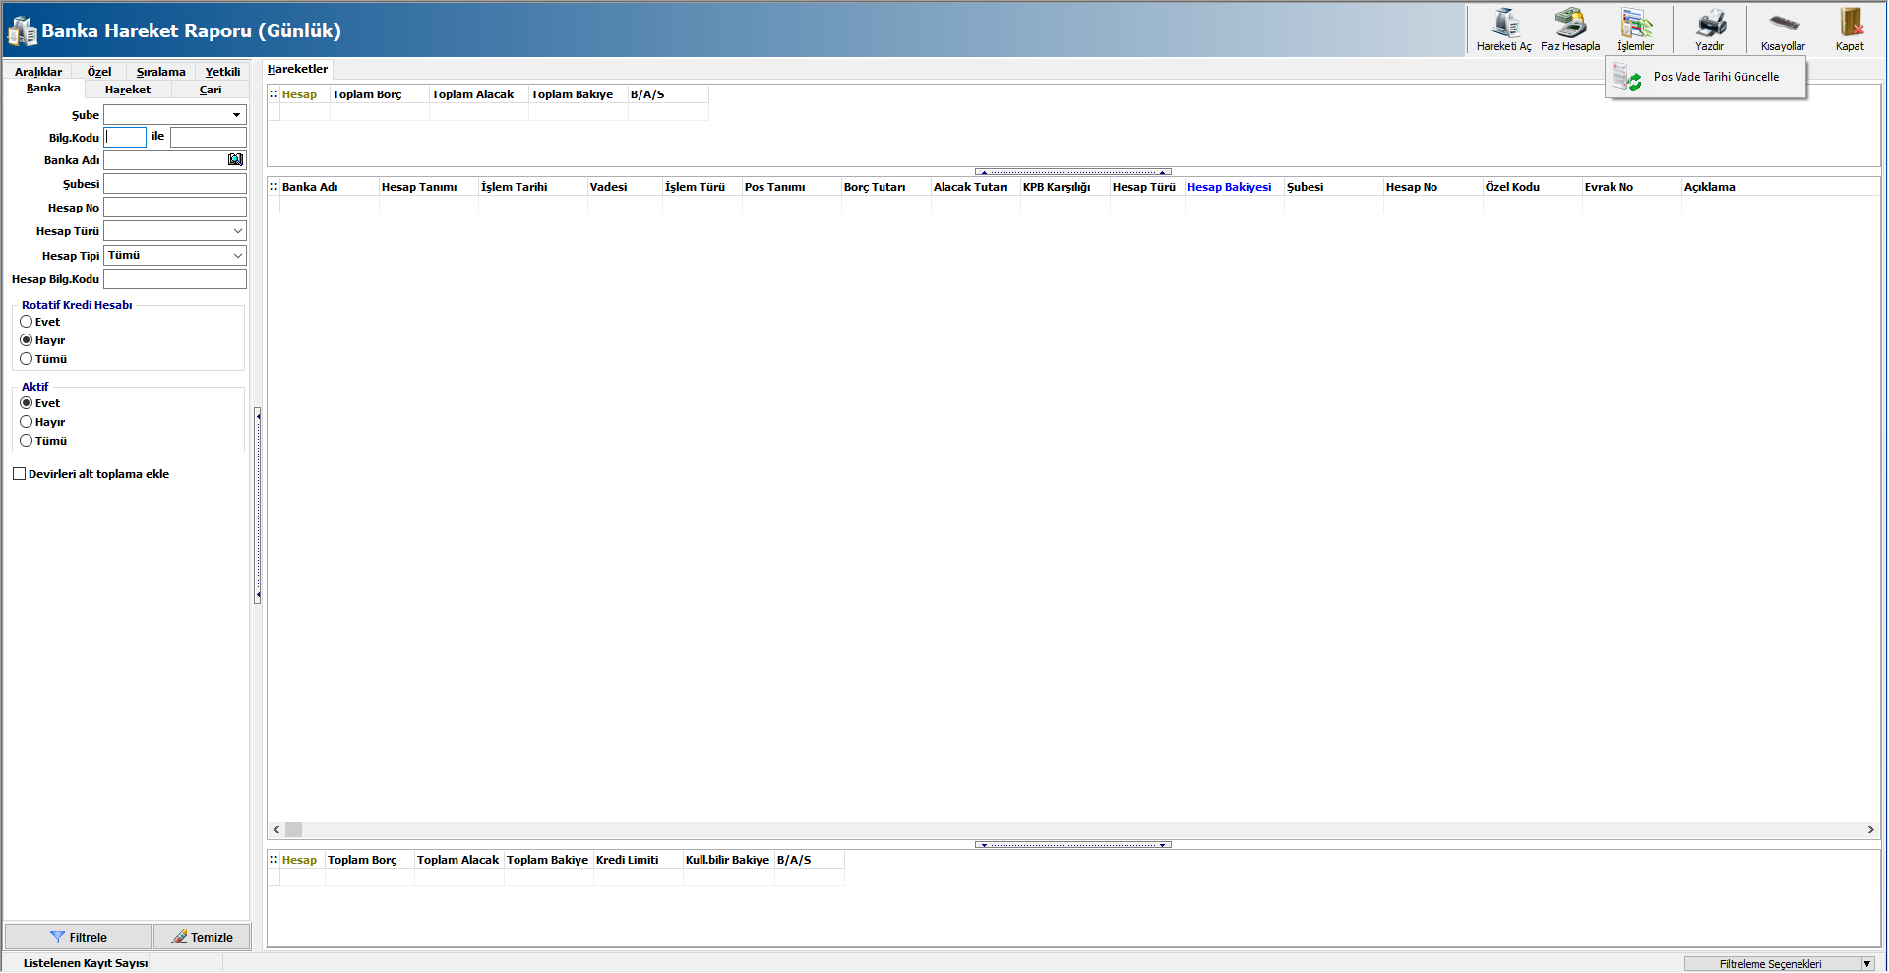Open the Şube dropdown
The image size is (1889, 973).
pos(236,115)
